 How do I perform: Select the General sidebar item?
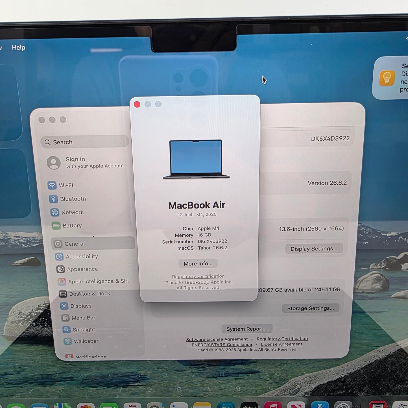93,243
